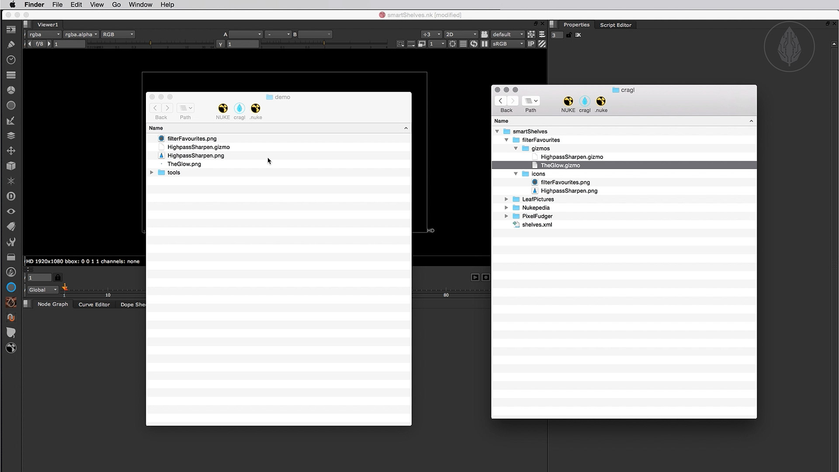Switch to the Script Editor tab

pyautogui.click(x=615, y=25)
